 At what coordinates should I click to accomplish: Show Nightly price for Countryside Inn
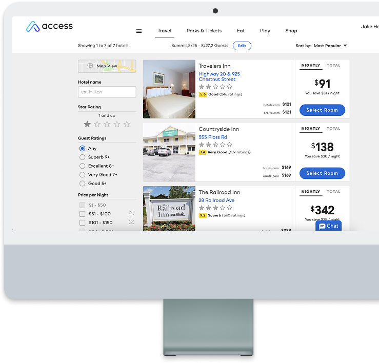[x=311, y=129]
